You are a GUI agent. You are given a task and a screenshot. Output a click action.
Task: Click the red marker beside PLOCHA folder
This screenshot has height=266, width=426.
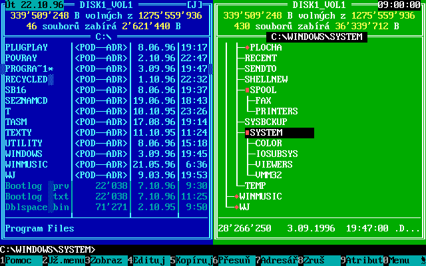pos(247,48)
